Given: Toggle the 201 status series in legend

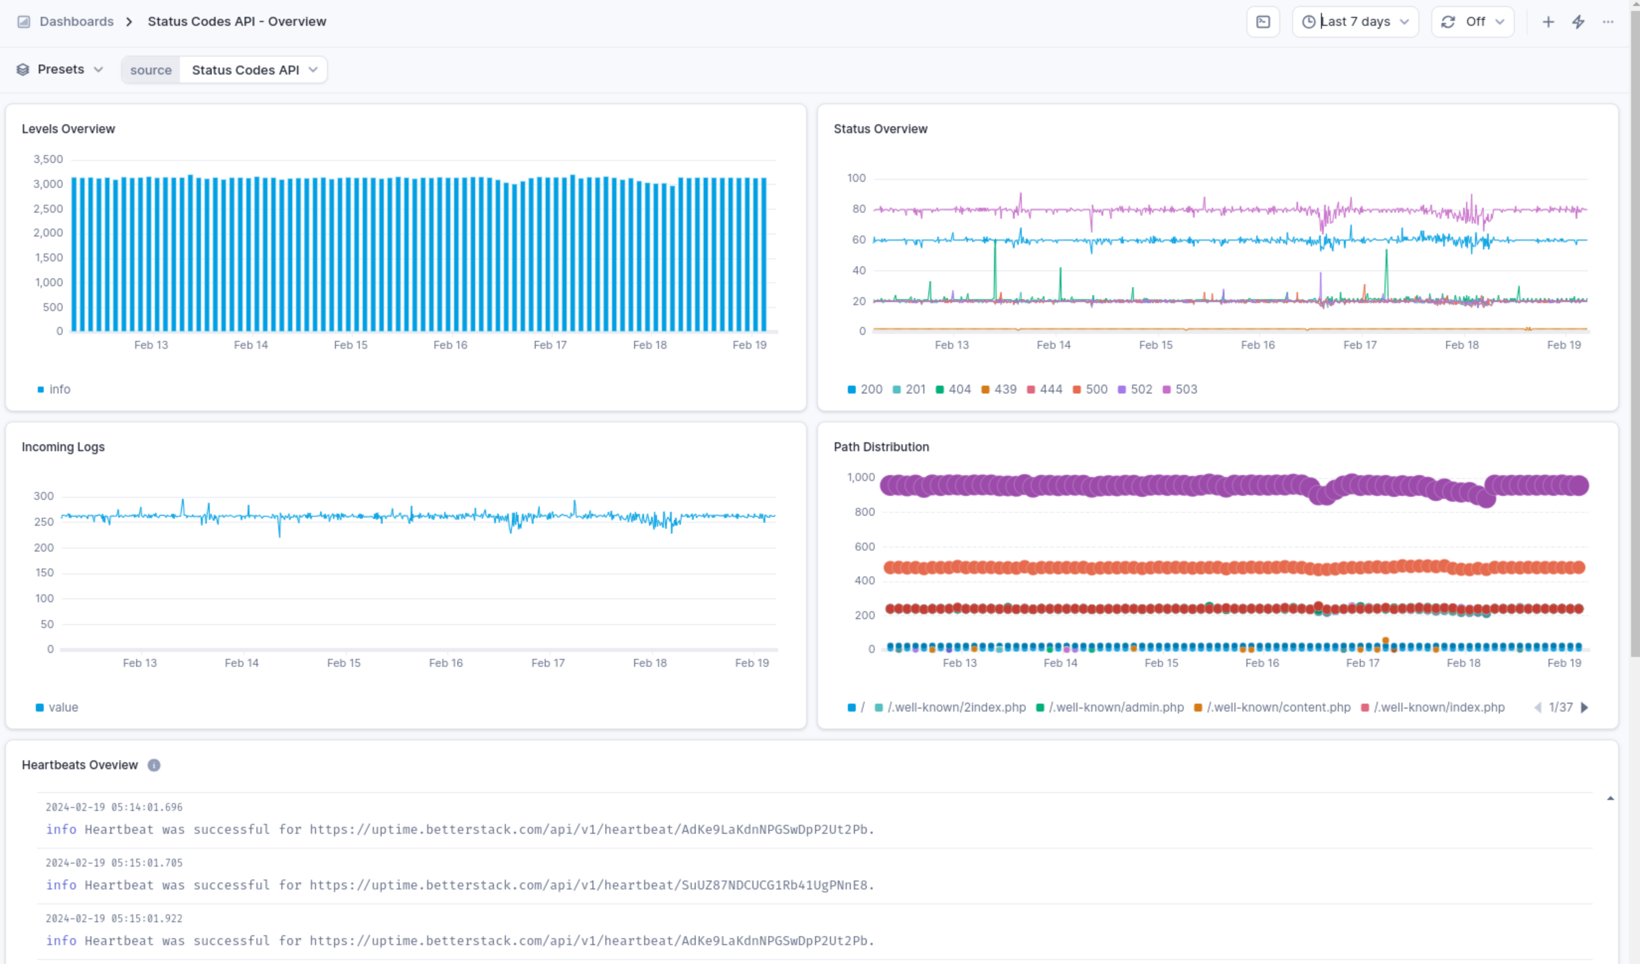Looking at the screenshot, I should (909, 389).
